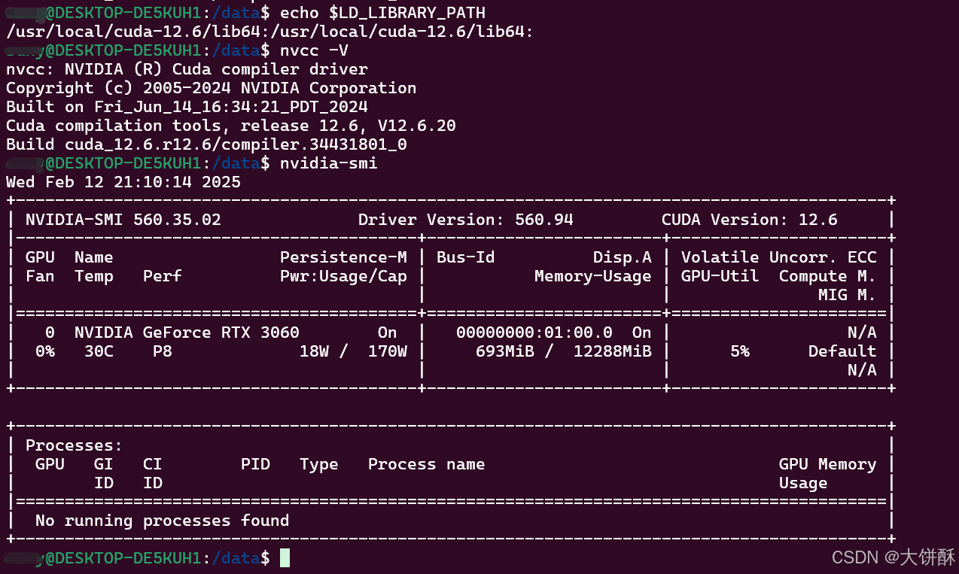
Task: Click 'No running processes found' message
Action: click(x=163, y=521)
